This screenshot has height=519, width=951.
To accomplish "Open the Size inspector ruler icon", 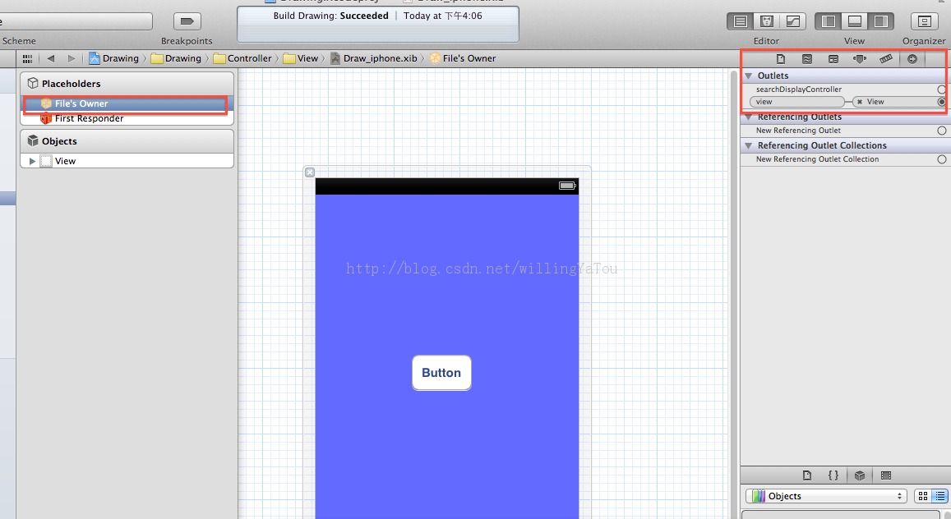I will [885, 59].
